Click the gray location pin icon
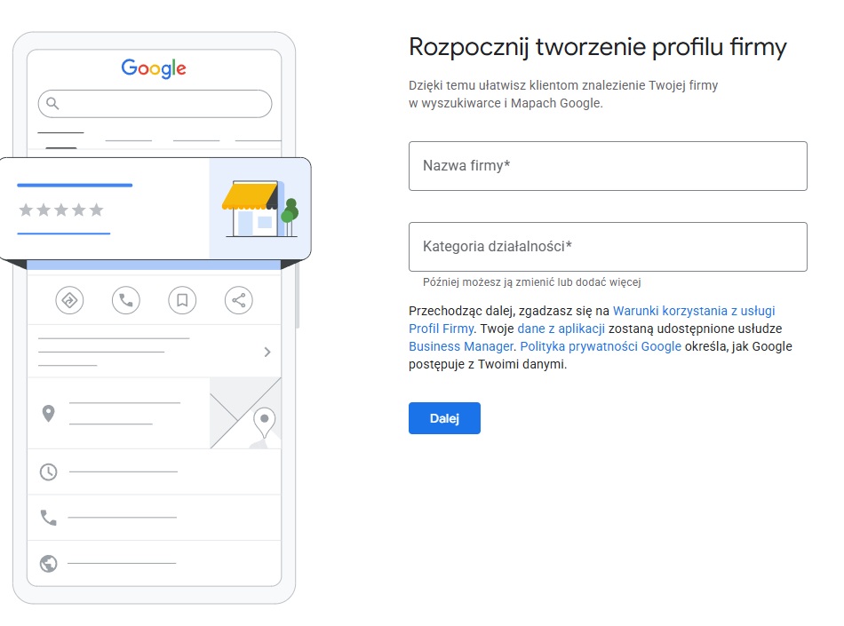 49,413
